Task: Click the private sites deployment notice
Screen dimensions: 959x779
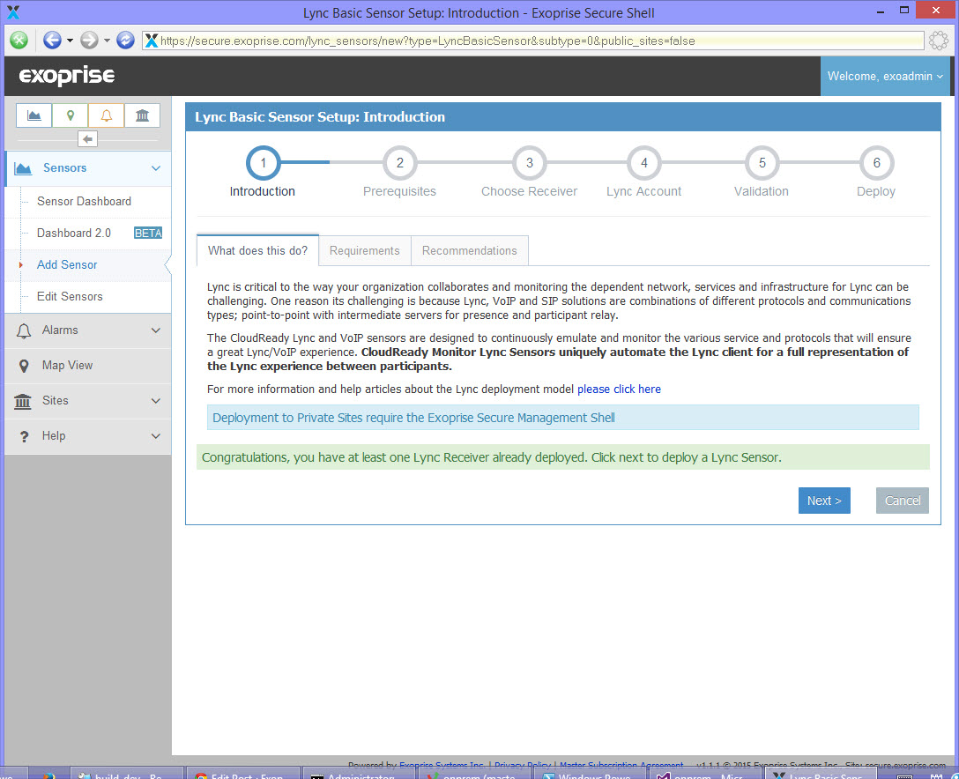Action: pos(562,418)
